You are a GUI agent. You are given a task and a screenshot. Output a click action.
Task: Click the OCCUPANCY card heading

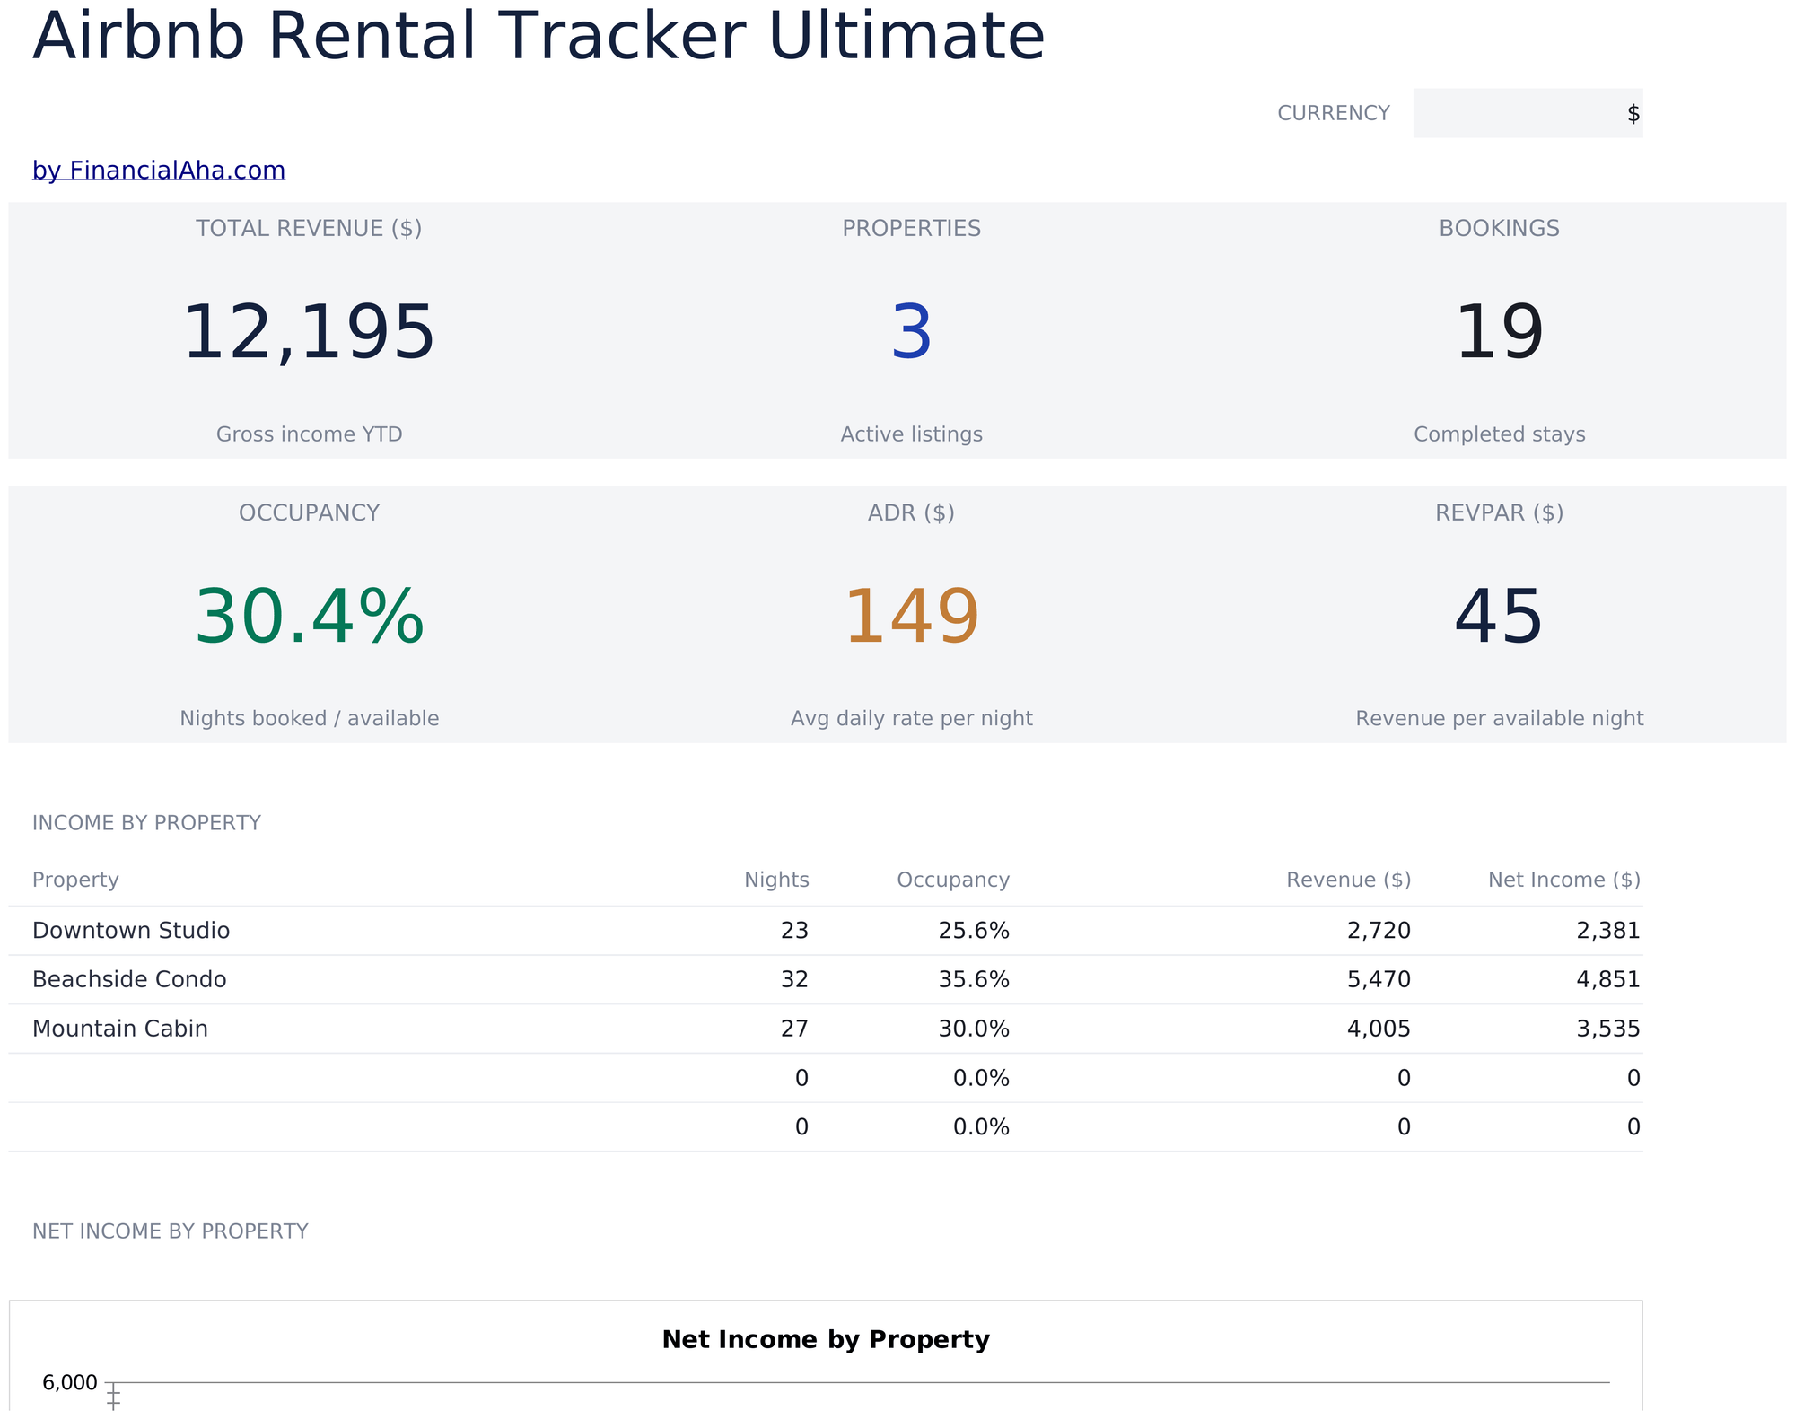309,513
